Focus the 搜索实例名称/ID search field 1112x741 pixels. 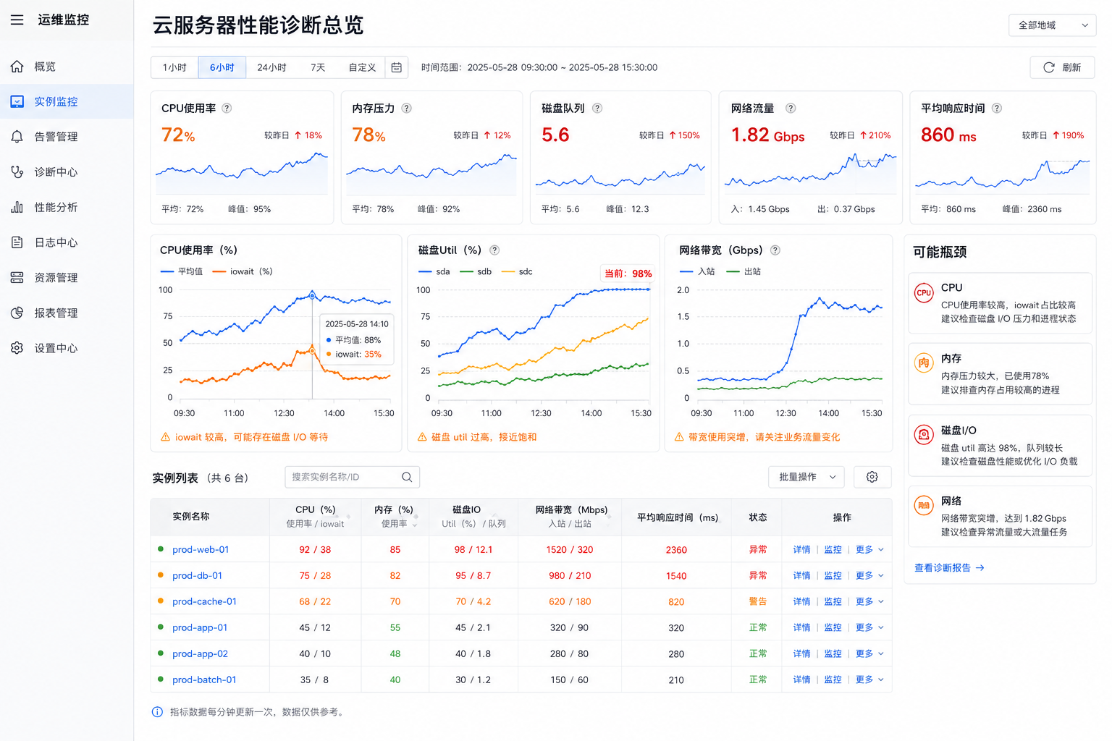(352, 477)
